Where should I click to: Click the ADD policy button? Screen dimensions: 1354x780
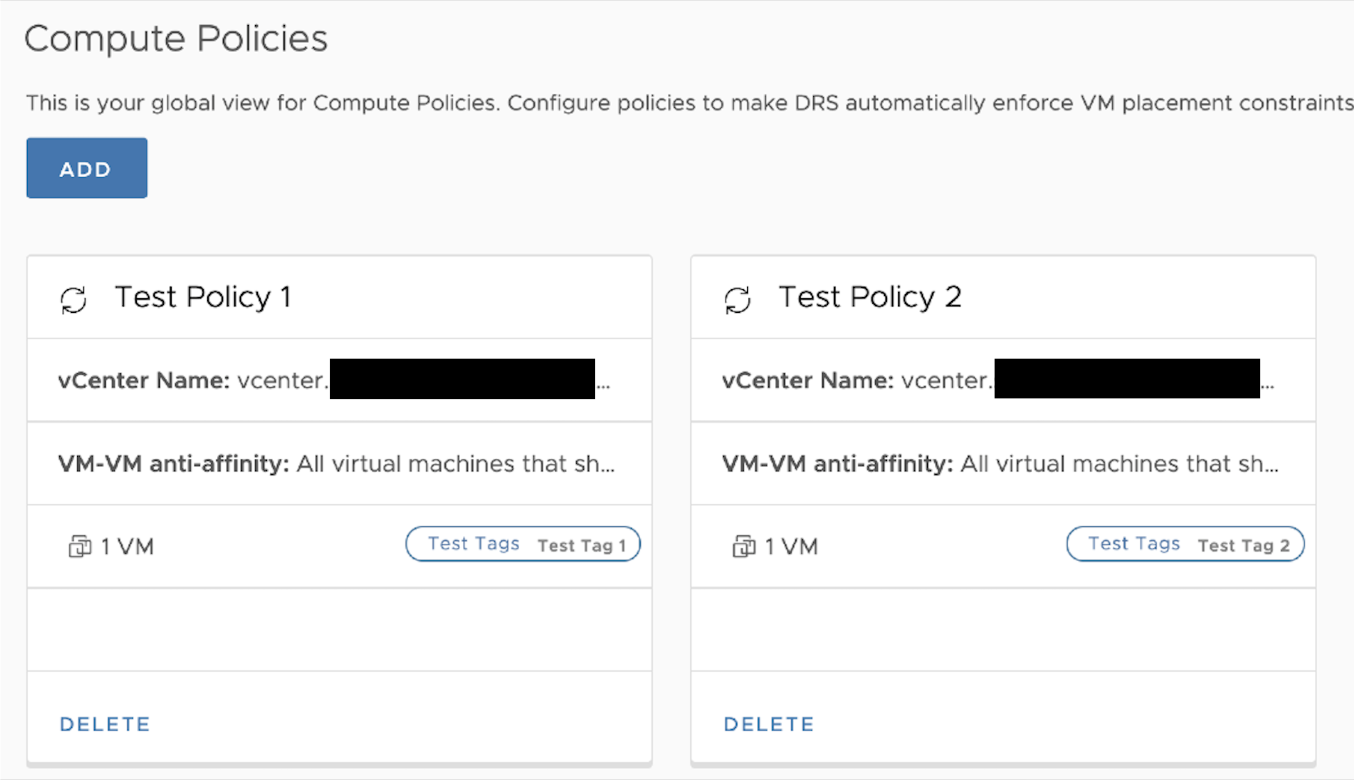point(86,168)
